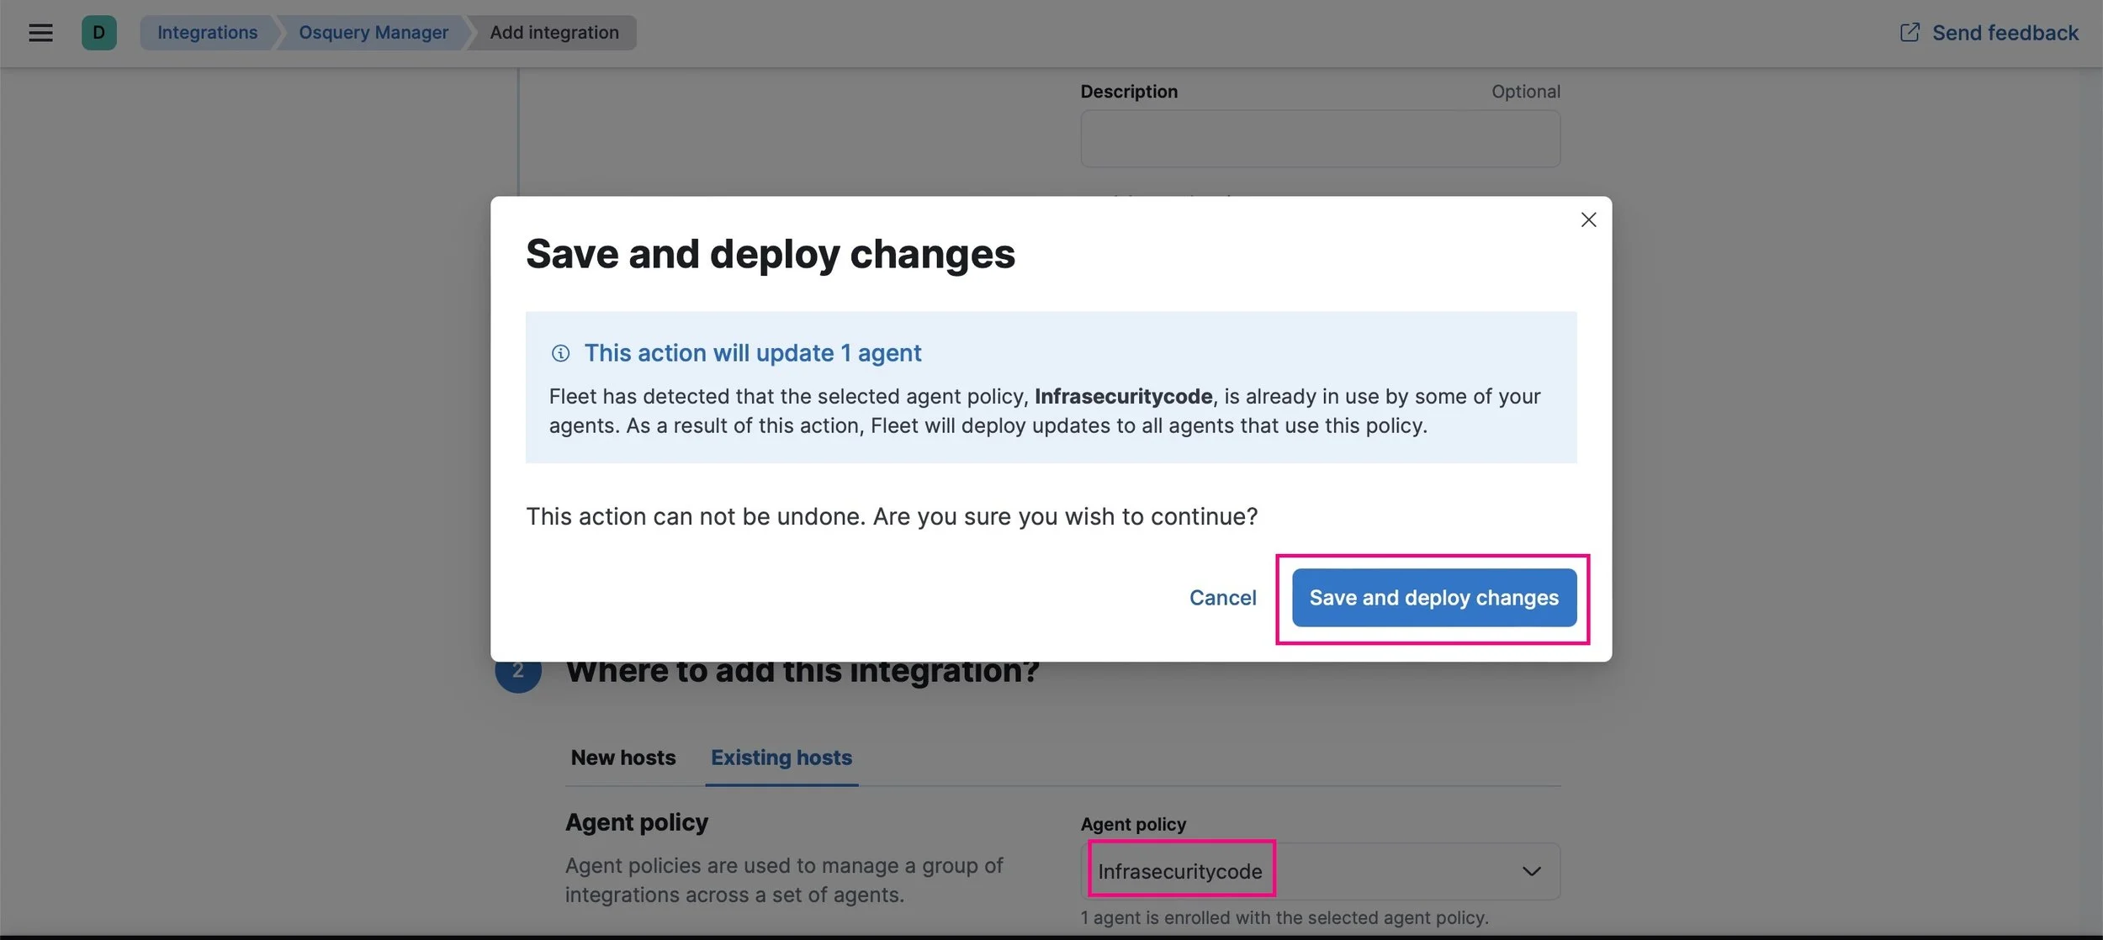
Task: Go to the Integrations breadcrumb
Action: point(207,33)
